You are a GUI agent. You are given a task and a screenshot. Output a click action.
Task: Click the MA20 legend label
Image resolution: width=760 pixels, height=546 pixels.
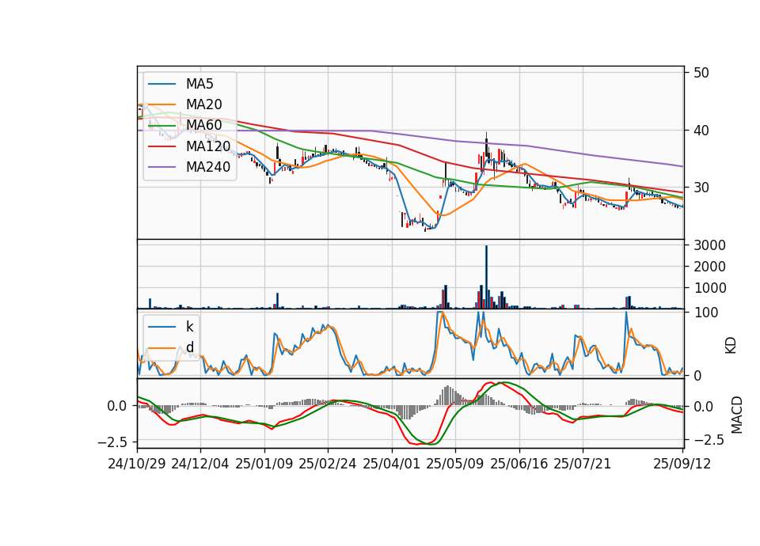(204, 104)
